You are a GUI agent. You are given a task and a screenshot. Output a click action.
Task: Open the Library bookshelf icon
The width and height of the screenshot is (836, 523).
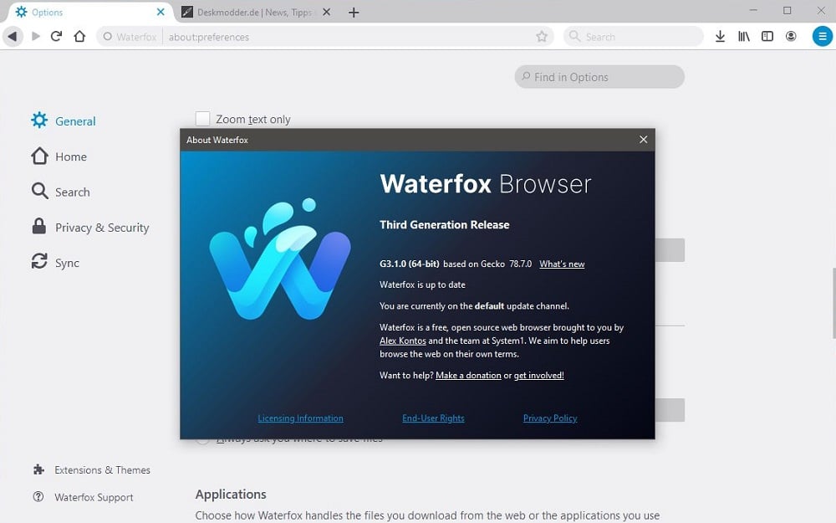pyautogui.click(x=744, y=36)
